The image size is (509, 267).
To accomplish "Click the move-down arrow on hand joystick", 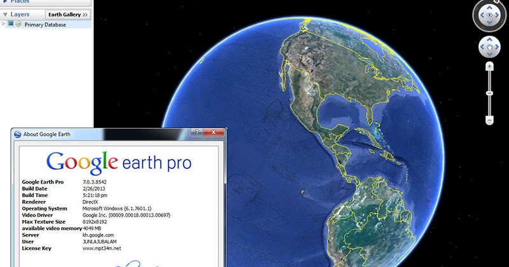I will pyautogui.click(x=489, y=54).
